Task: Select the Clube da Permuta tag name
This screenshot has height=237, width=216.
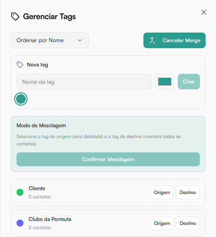Action: [x=50, y=219]
